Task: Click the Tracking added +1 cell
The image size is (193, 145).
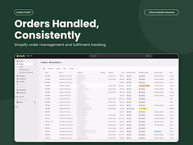Action: coord(160,118)
